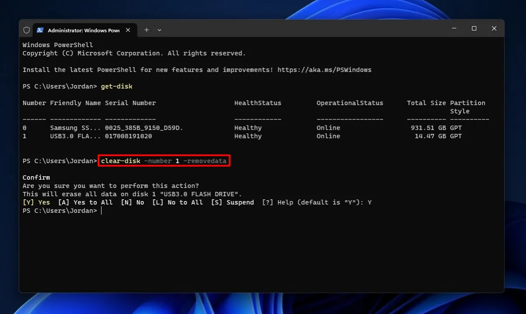Click the [Y] Yes confirmation option

tap(36, 202)
